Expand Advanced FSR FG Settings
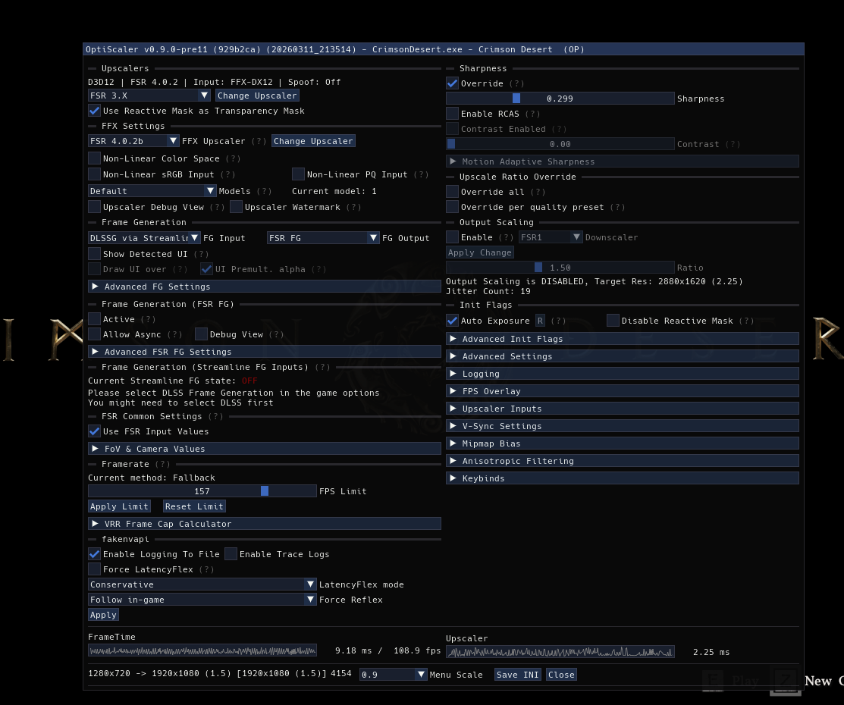844x705 pixels. pos(265,352)
